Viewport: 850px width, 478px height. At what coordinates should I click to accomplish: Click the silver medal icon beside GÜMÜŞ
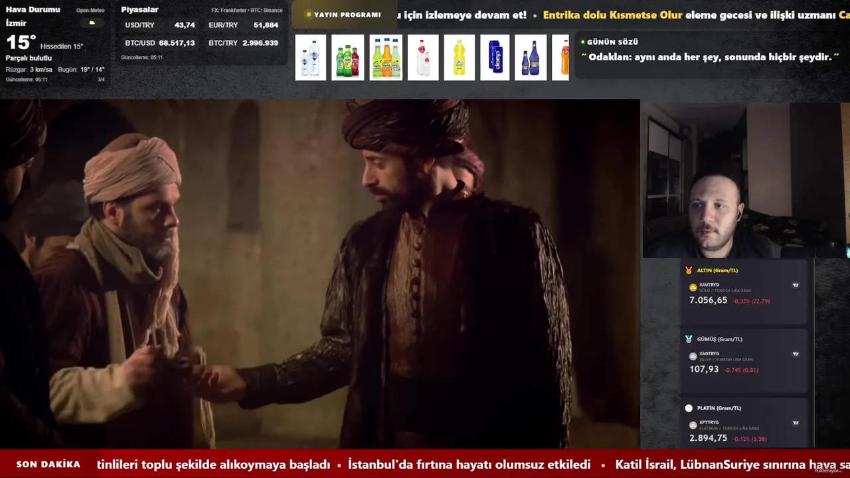point(689,339)
